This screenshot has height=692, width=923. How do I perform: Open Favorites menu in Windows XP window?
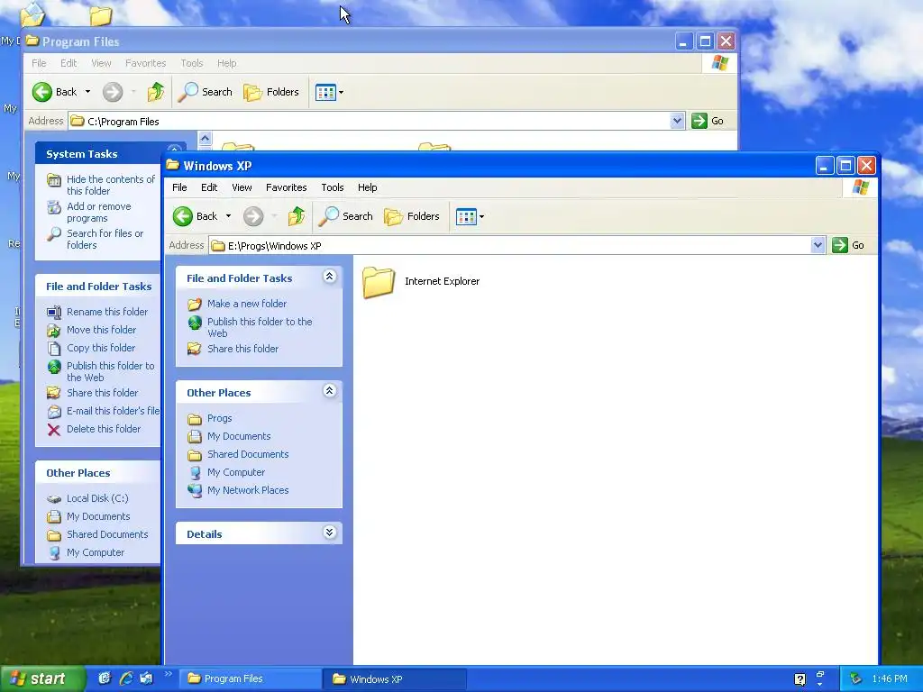286,187
